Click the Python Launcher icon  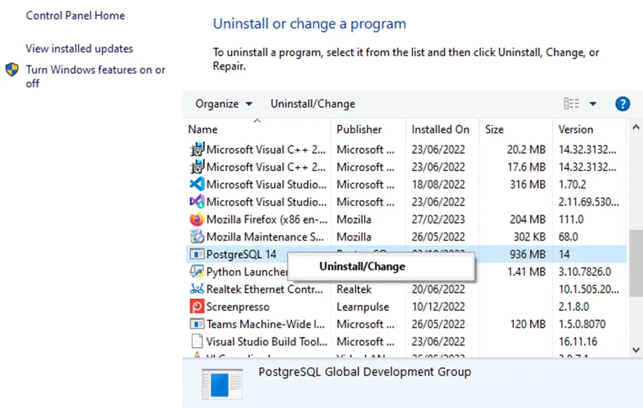pos(197,272)
